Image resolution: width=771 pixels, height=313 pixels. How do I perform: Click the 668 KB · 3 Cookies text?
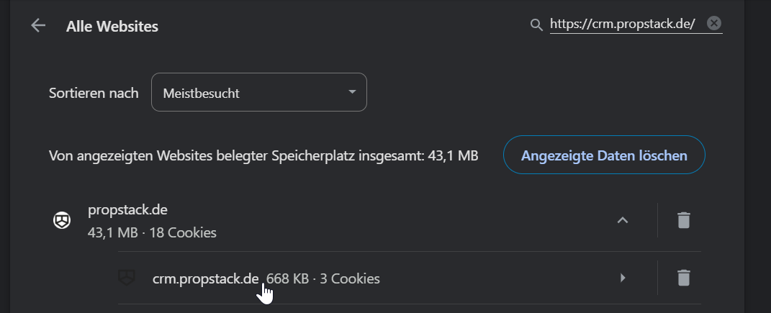(323, 278)
